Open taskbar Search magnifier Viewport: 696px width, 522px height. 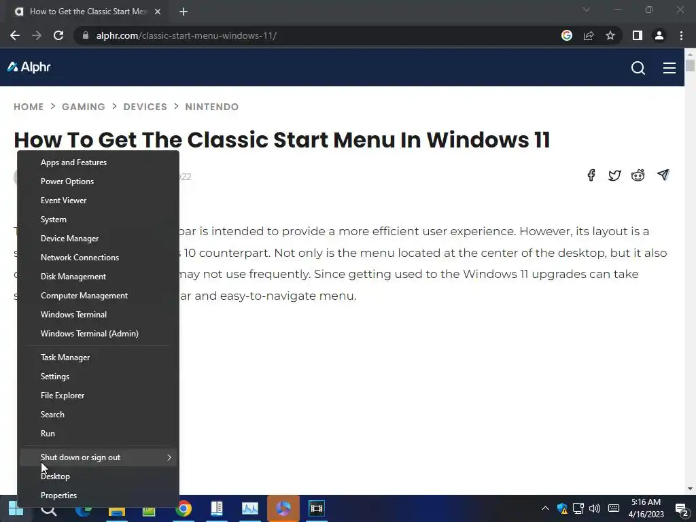click(49, 508)
